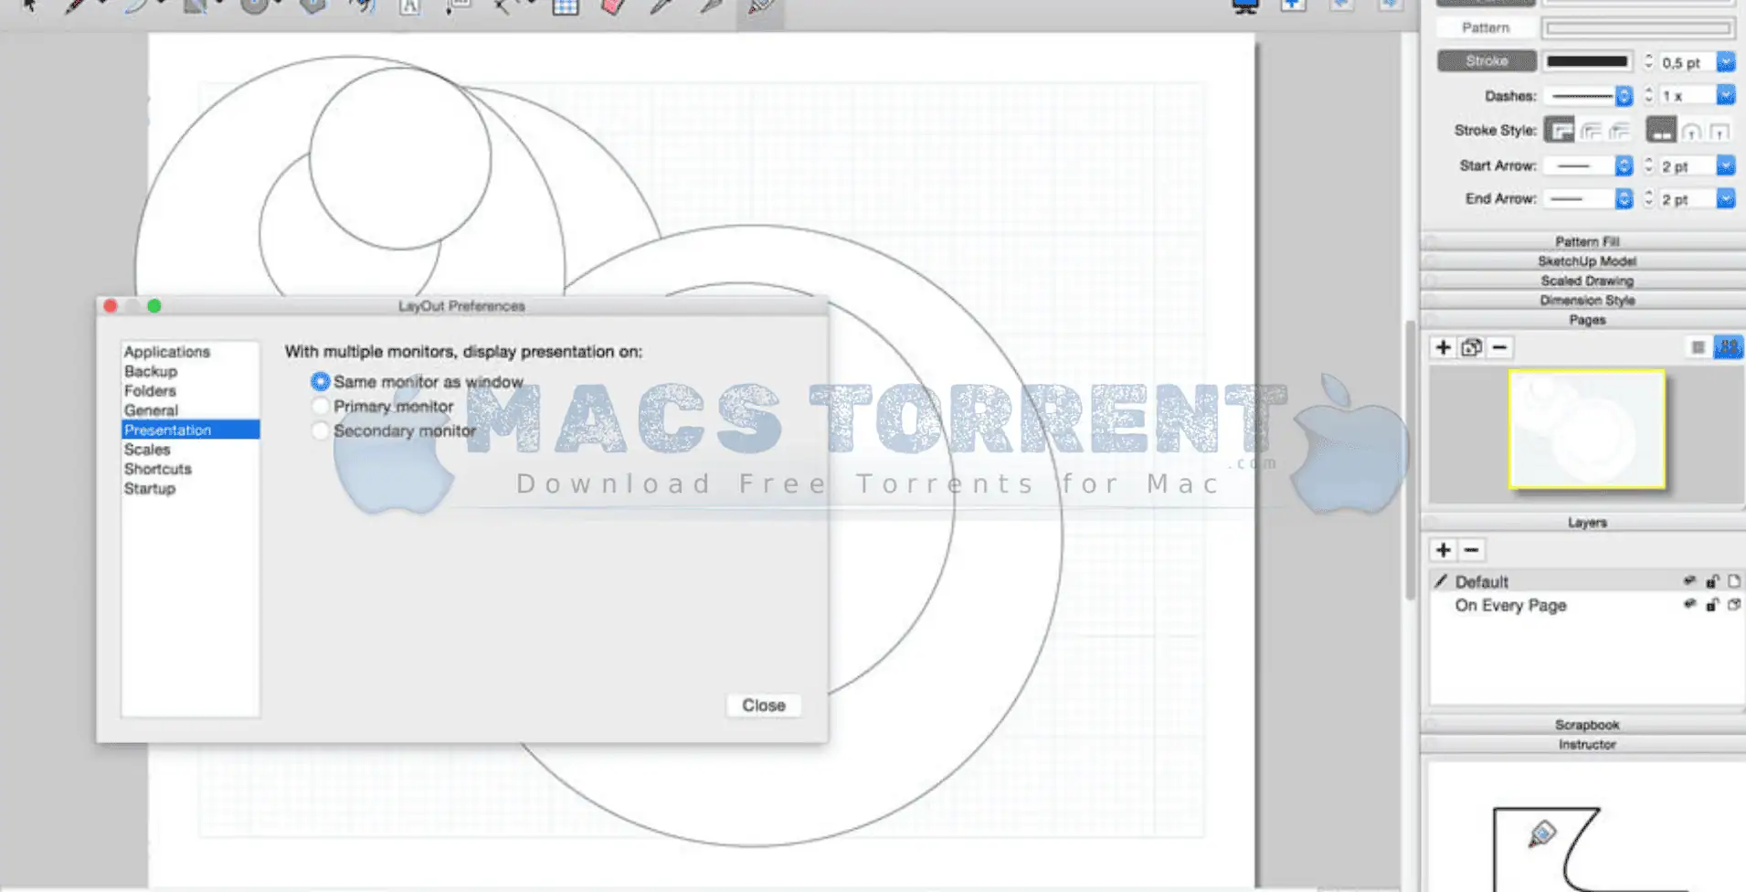Image resolution: width=1746 pixels, height=892 pixels.
Task: Open the Start Arrow style dropdown
Action: 1624,165
